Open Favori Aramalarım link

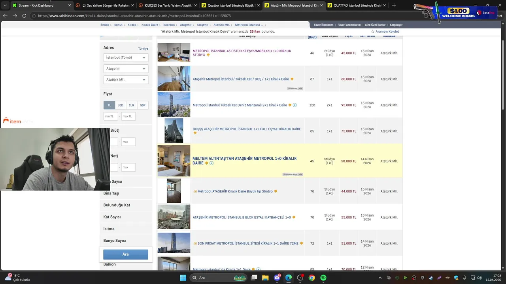349,25
